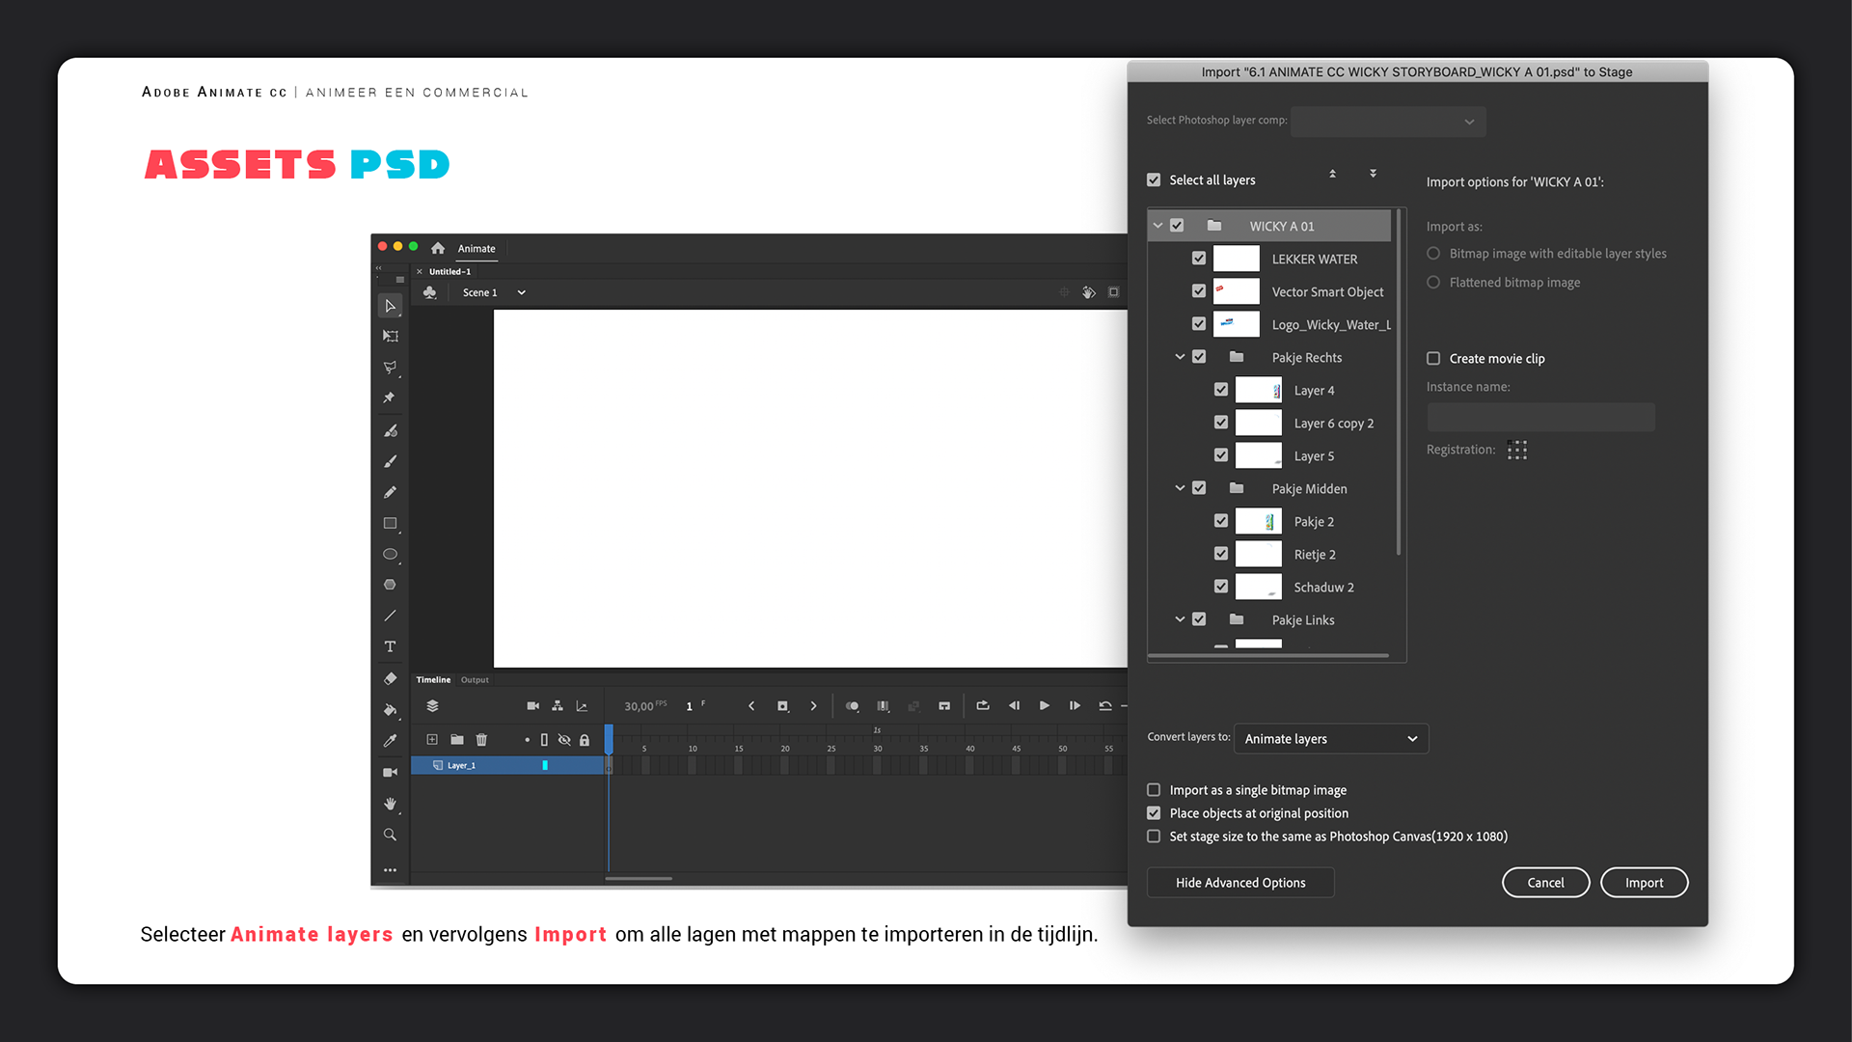This screenshot has height=1042, width=1852.
Task: Click the Home icon in Animate
Action: [438, 248]
